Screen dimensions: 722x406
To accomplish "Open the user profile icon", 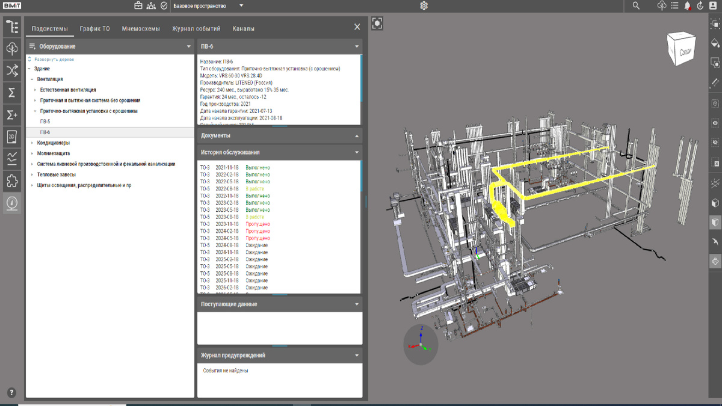I will pos(714,5).
